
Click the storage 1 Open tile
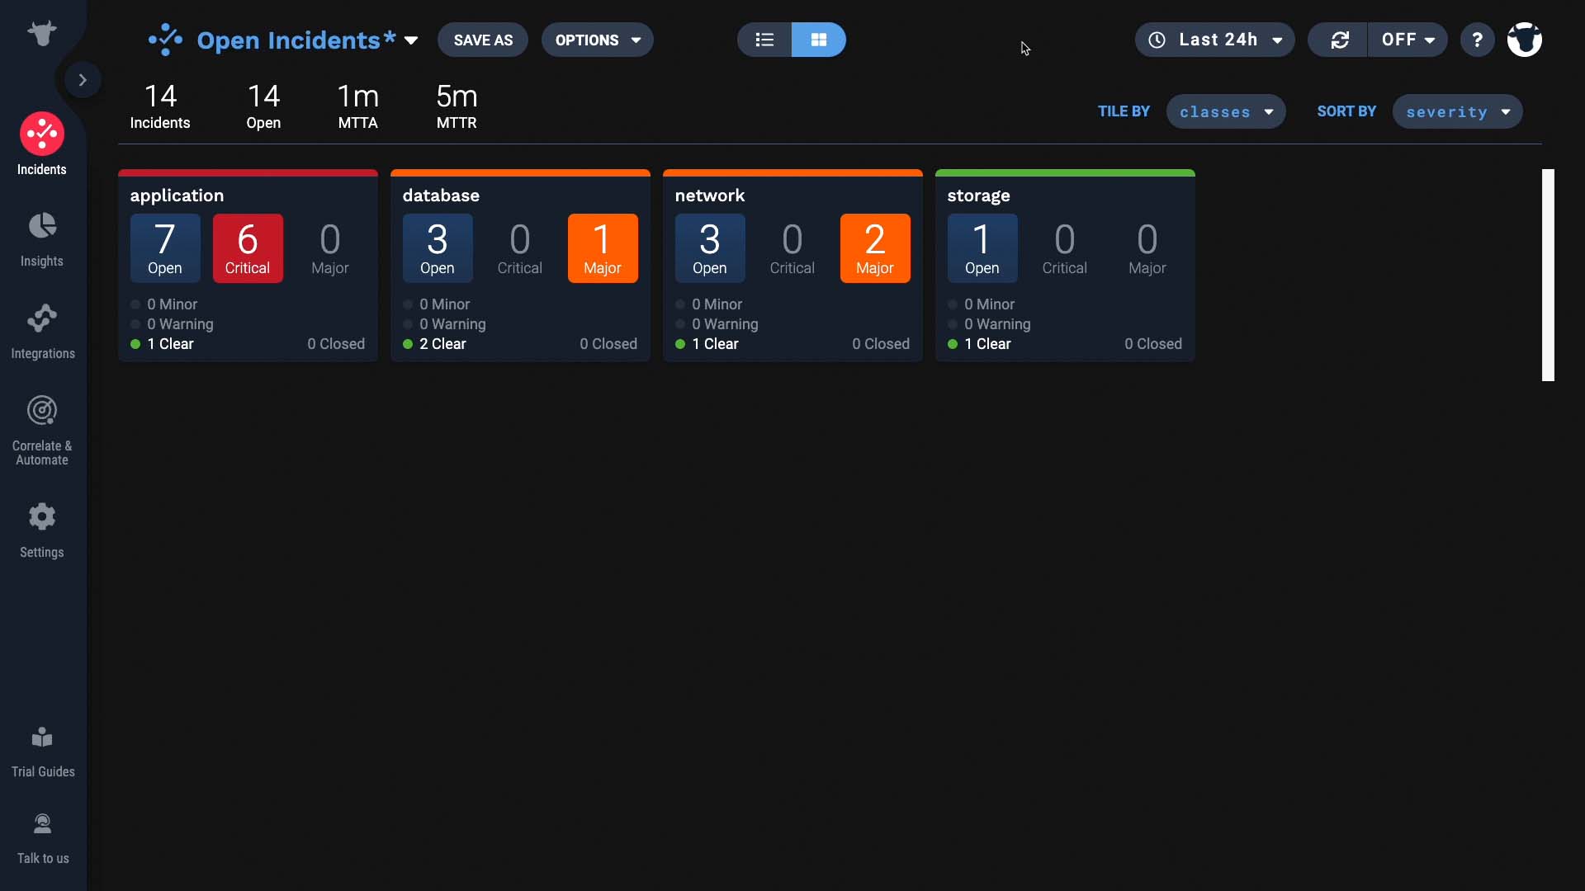coord(982,248)
